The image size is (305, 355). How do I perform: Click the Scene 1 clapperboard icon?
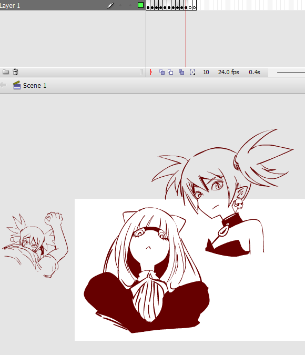[x=17, y=85]
